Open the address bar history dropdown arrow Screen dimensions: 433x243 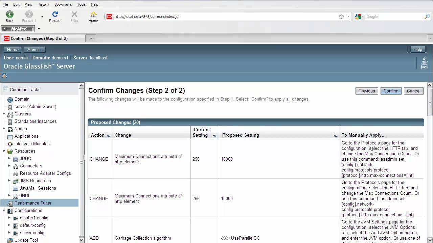pyautogui.click(x=348, y=17)
